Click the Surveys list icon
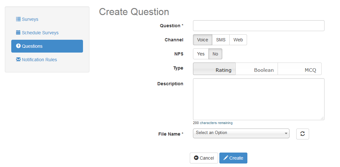The width and height of the screenshot is (340, 167). click(x=18, y=19)
